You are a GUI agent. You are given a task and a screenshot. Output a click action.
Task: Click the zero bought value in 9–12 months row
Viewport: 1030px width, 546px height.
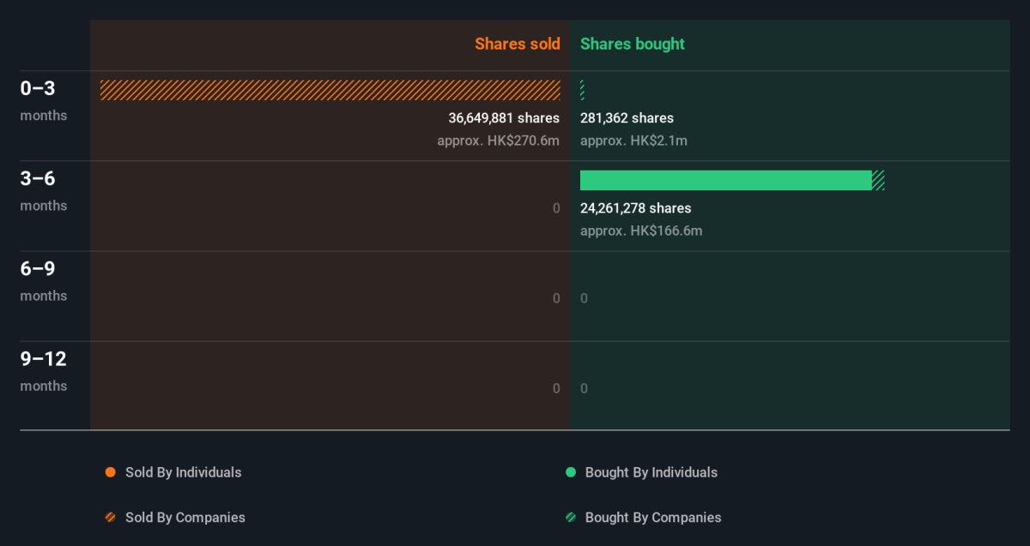585,388
